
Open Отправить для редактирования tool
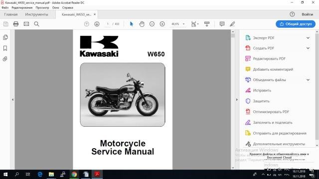click(x=276, y=133)
